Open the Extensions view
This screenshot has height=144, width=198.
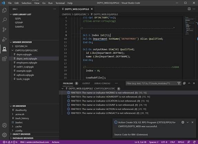pyautogui.click(x=4, y=59)
